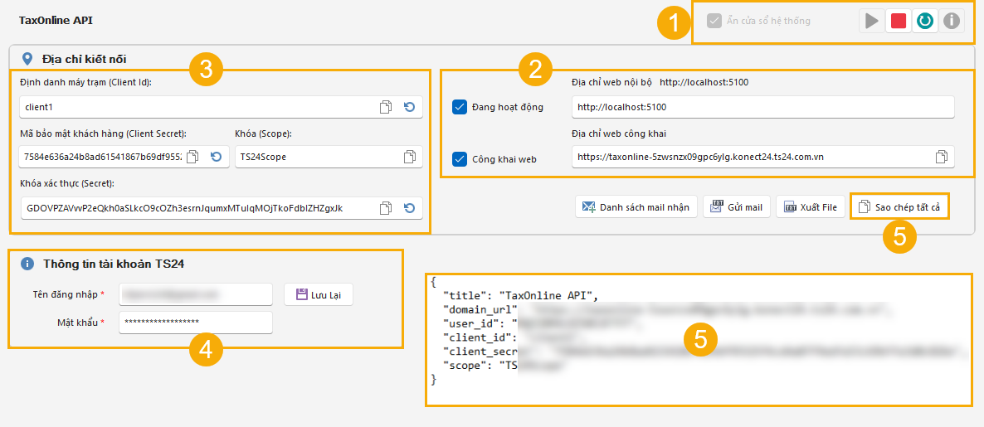Click the map pin icon beside 'Địa chỉ kiết nối'
984x427 pixels.
coord(27,59)
